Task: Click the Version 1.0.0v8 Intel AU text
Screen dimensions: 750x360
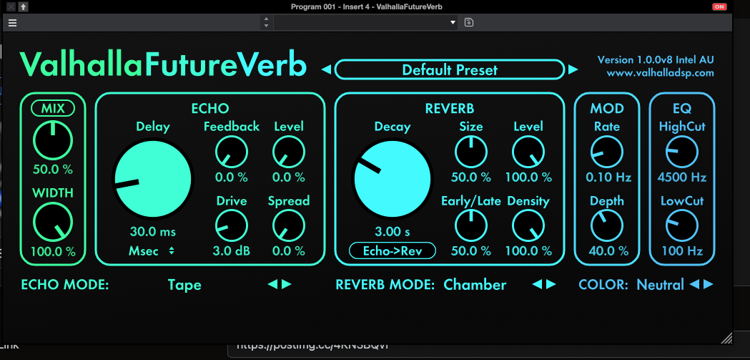Action: click(x=656, y=60)
